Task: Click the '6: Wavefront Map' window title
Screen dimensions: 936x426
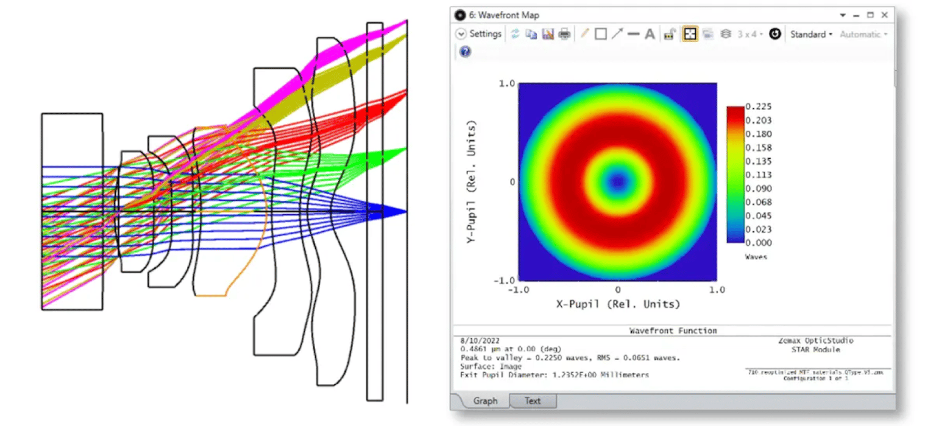Action: coord(504,15)
